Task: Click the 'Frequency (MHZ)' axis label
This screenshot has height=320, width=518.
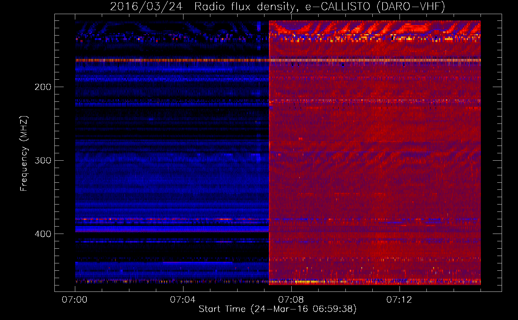Action: click(24, 154)
